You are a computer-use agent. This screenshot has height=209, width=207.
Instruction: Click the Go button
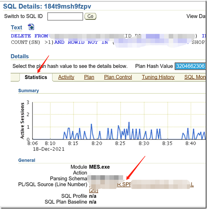point(90,16)
